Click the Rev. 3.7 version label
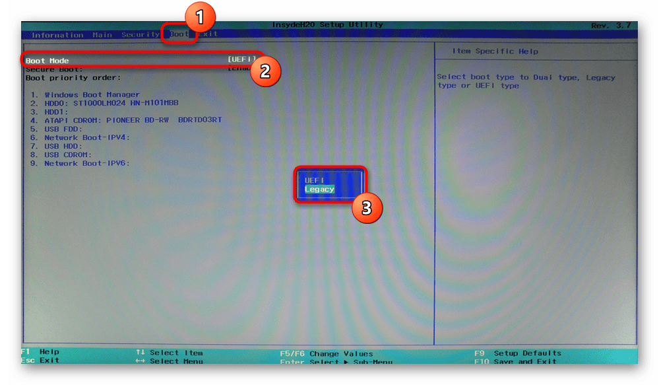Viewport: 659px width, 385px height. [x=611, y=26]
